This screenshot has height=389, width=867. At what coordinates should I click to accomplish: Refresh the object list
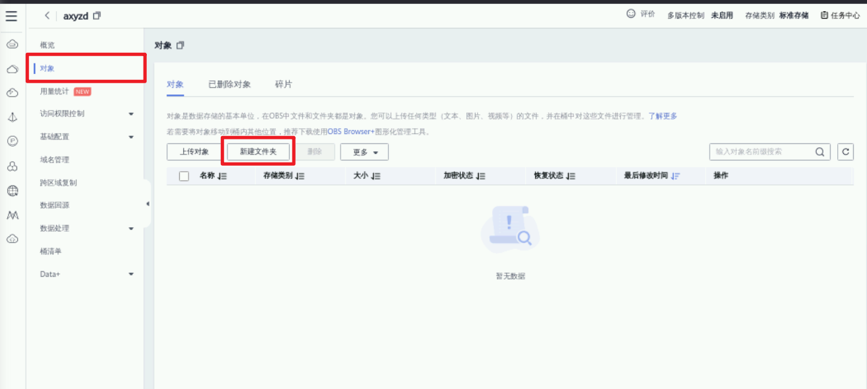tap(845, 152)
